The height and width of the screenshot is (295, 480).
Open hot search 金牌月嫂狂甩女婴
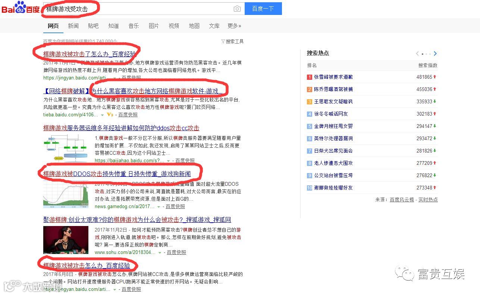pyautogui.click(x=333, y=126)
